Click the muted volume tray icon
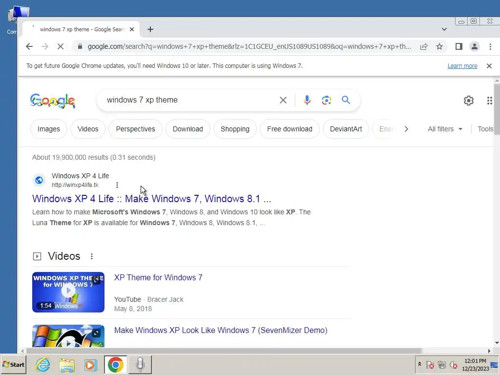This screenshot has width=500, height=375. [x=453, y=364]
